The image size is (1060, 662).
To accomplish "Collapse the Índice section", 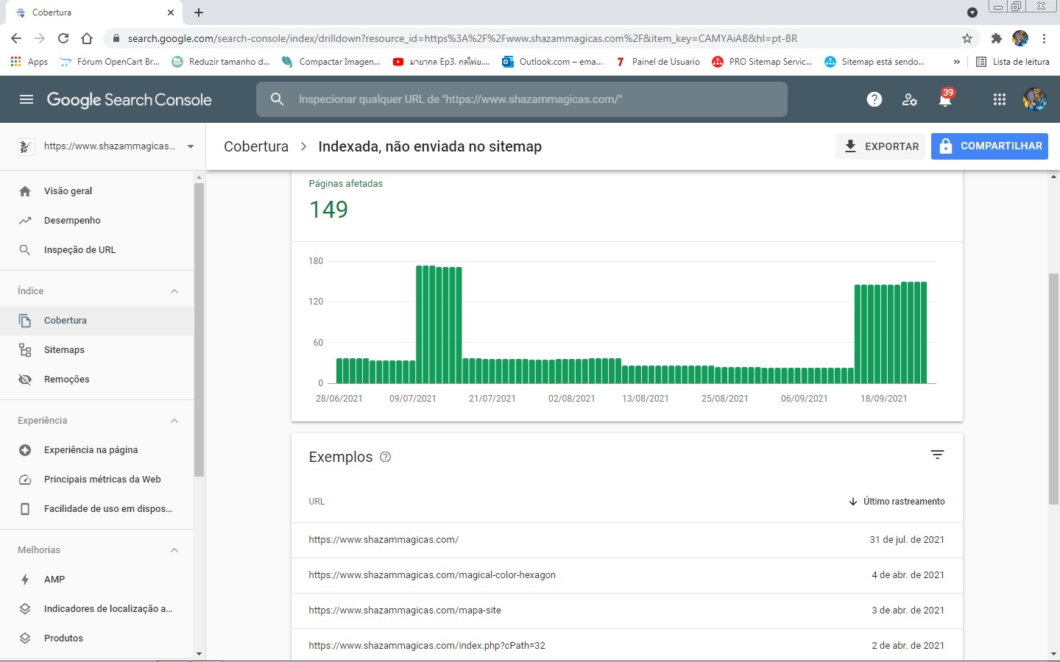I will click(174, 291).
